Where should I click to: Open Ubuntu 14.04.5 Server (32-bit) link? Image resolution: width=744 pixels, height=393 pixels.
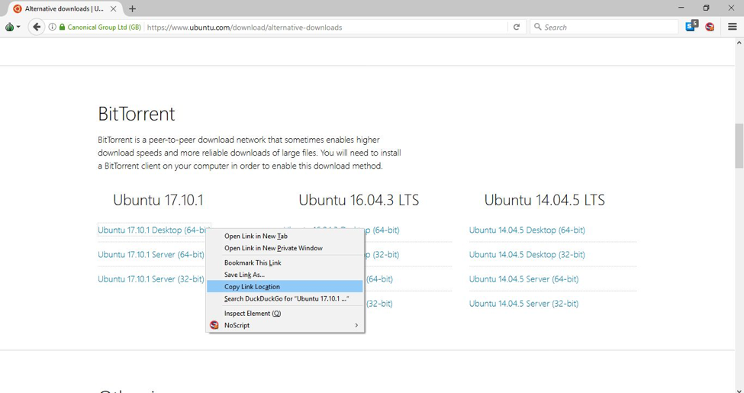pyautogui.click(x=523, y=304)
